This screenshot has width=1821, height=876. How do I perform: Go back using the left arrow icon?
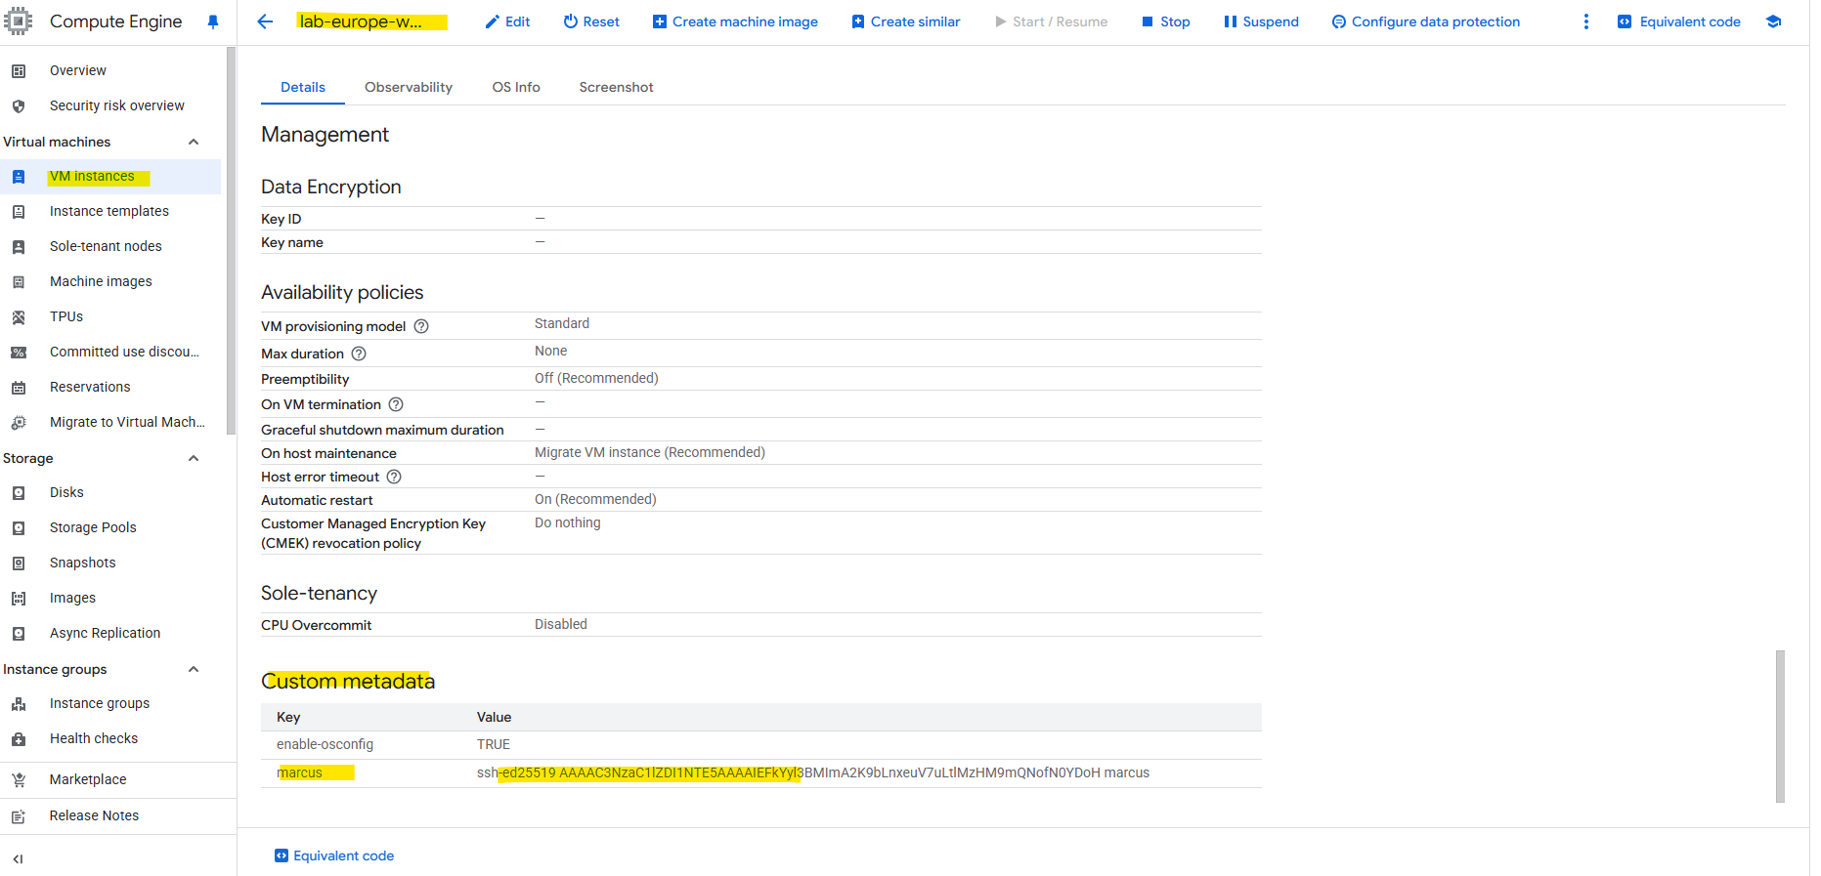click(265, 21)
